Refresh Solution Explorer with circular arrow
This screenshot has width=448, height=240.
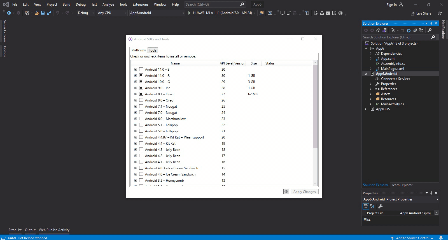coord(409,30)
